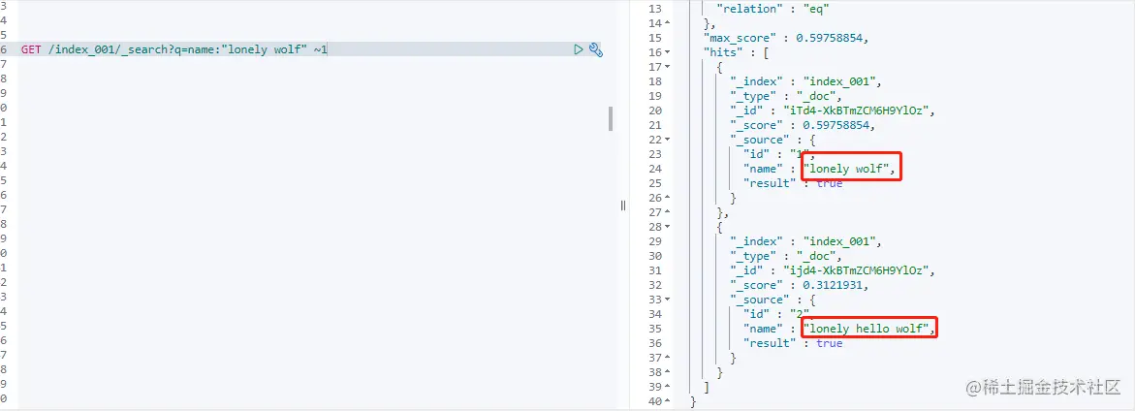The width and height of the screenshot is (1135, 411).
Task: Click the fold arrow at line 14
Action: click(668, 24)
